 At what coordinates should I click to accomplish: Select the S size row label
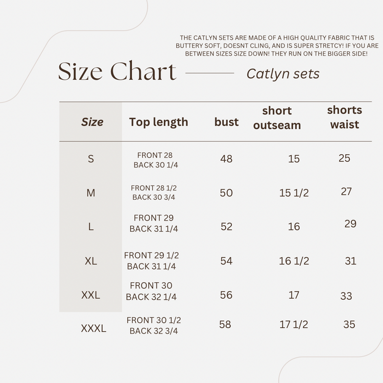(x=91, y=159)
